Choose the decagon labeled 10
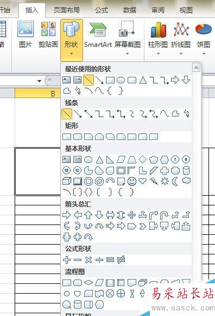The image size is (215, 316). 66,171
